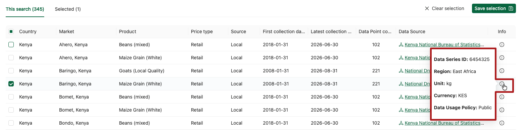Select the Goats (Local Quality) product cell

click(x=142, y=71)
